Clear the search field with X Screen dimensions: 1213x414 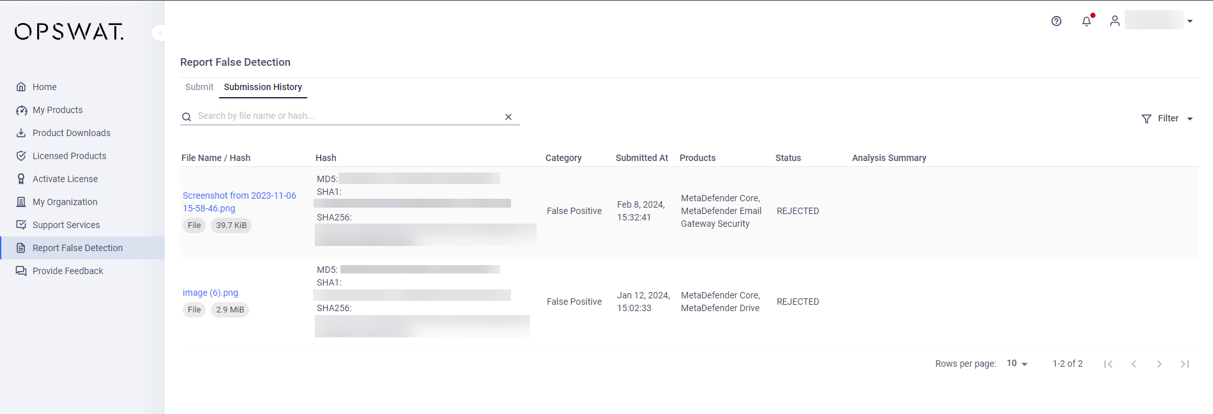(508, 117)
